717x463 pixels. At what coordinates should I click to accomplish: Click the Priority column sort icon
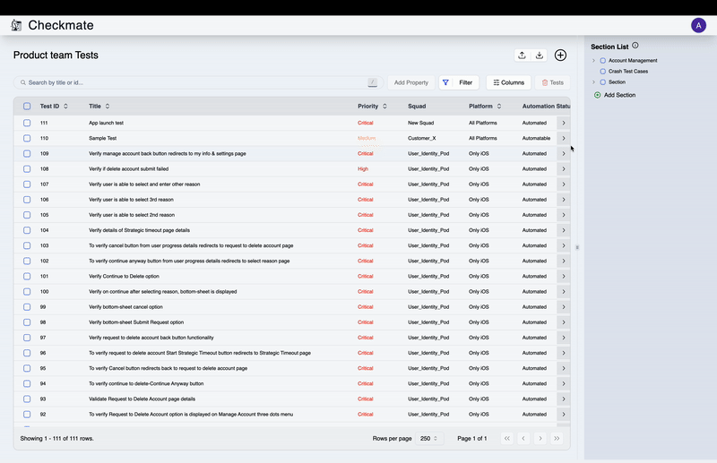pyautogui.click(x=385, y=107)
